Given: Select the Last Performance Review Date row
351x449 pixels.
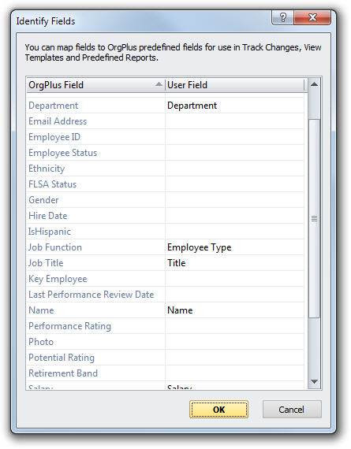Looking at the screenshot, I should 165,295.
